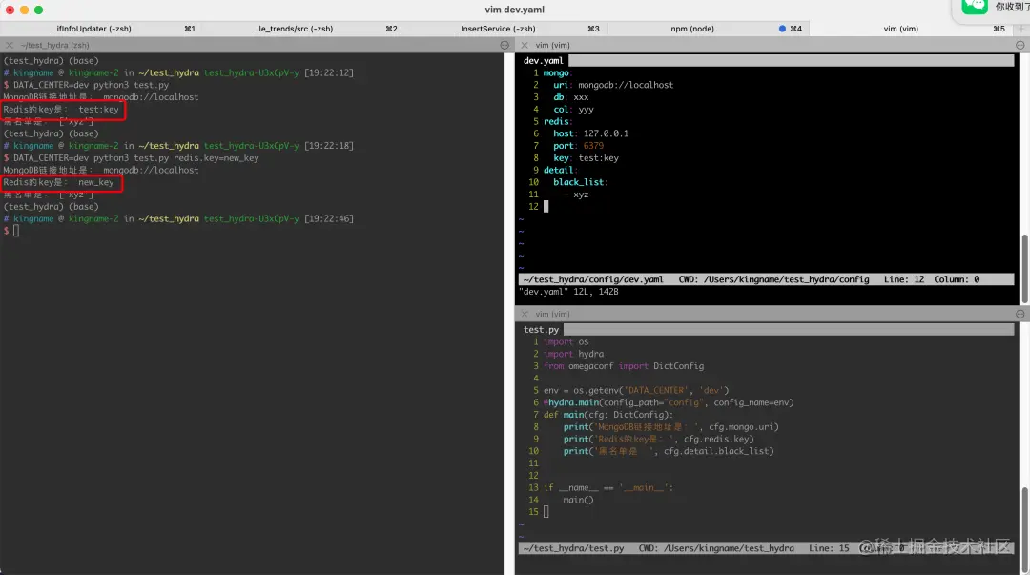Click the prompt line timestamped [19:22:46]
The height and width of the screenshot is (575, 1030).
point(178,218)
